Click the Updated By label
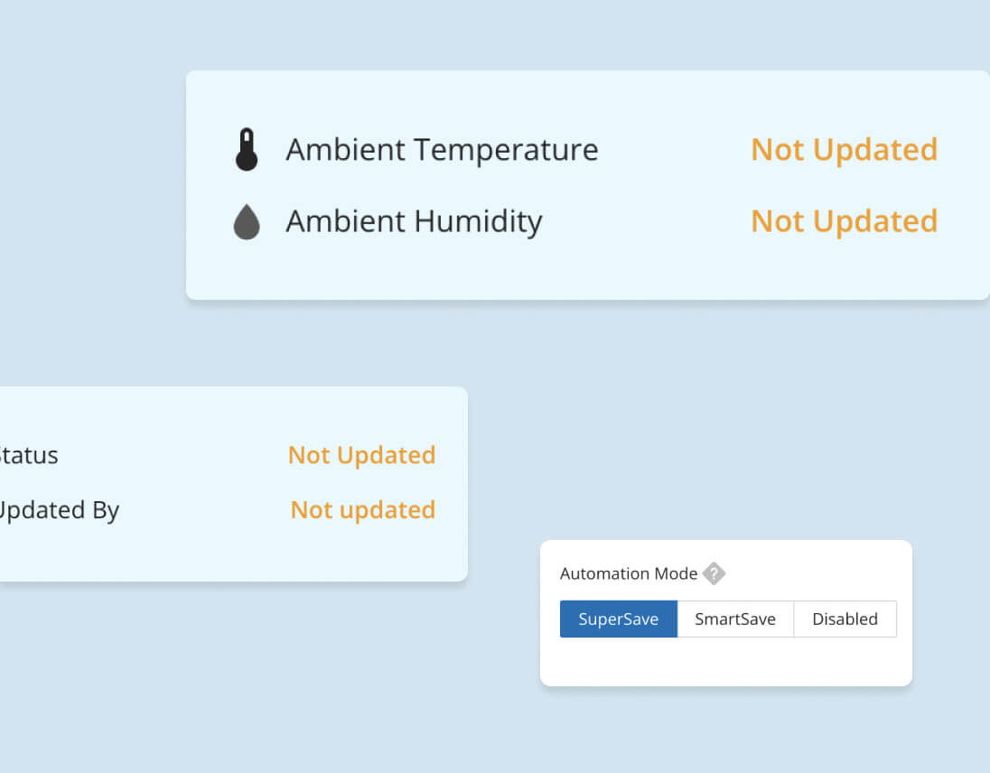This screenshot has width=990, height=773. point(59,510)
